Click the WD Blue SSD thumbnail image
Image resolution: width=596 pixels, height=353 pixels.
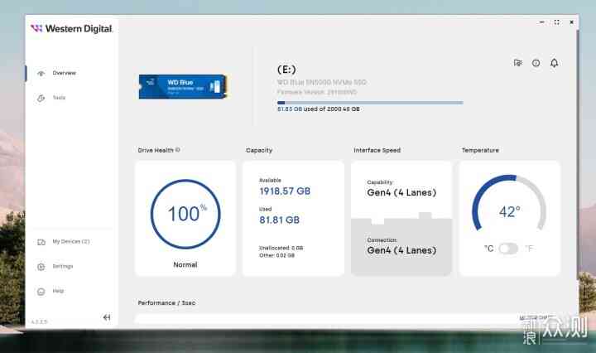point(183,86)
